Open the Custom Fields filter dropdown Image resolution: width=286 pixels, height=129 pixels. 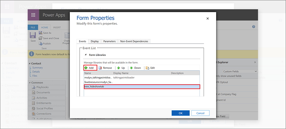pos(240,71)
